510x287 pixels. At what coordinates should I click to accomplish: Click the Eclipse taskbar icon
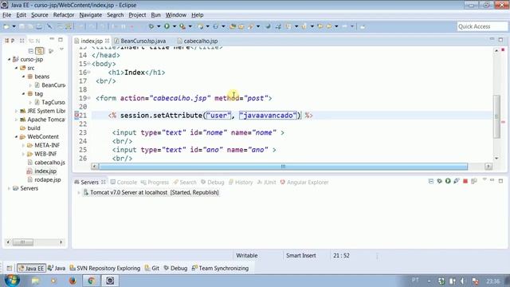110,281
